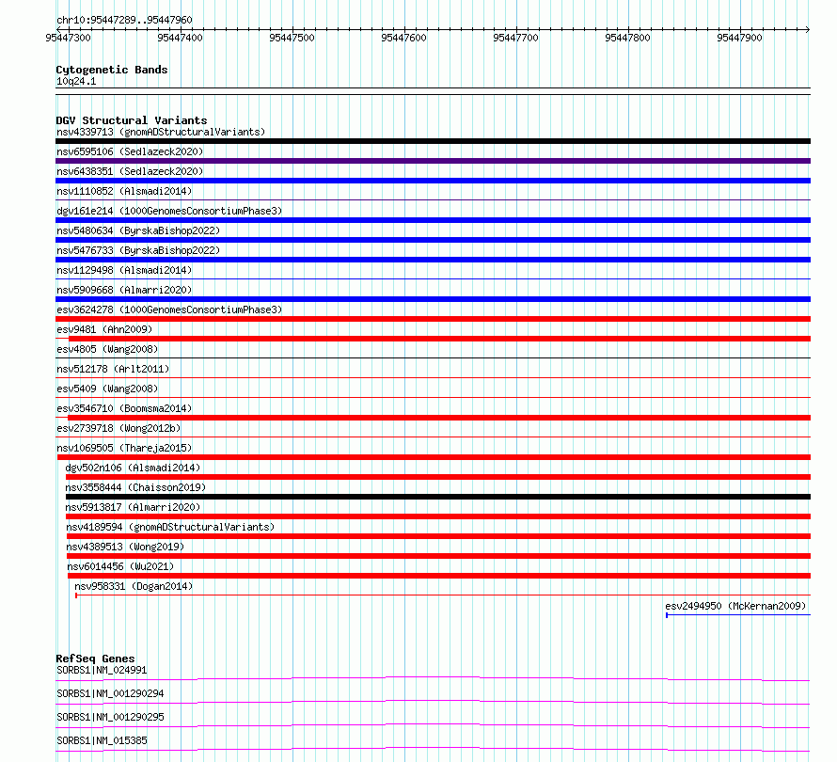
Task: Open variant nsv3558444 (Chaisson2019)
Action: [x=135, y=487]
